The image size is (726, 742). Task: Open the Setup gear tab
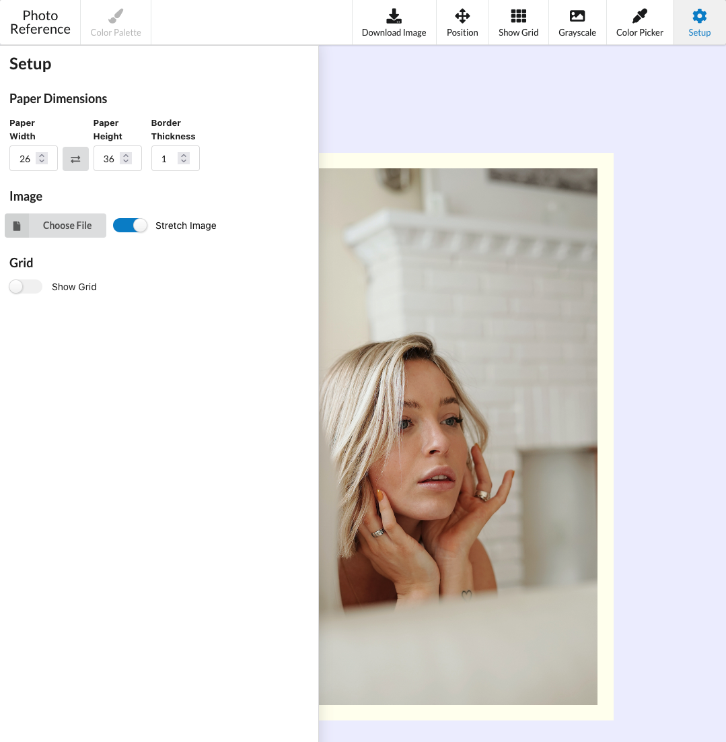click(x=700, y=23)
